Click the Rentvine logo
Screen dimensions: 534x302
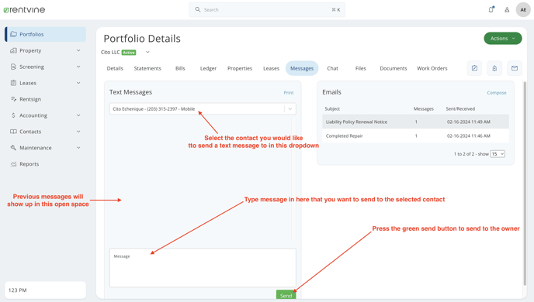[x=24, y=10]
